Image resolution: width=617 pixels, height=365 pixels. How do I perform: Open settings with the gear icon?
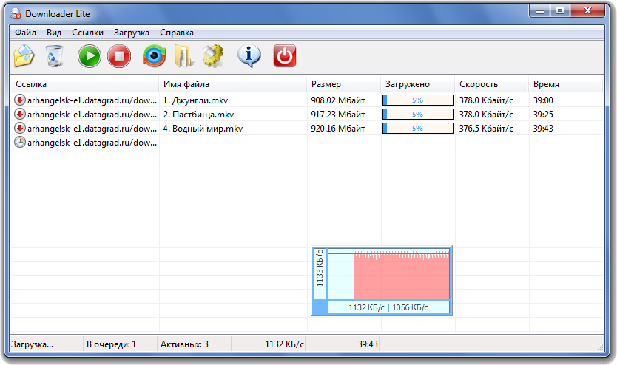213,56
